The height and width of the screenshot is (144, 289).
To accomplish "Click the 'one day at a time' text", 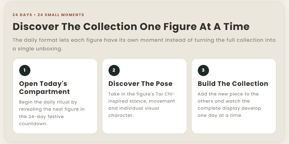I will coord(220,115).
